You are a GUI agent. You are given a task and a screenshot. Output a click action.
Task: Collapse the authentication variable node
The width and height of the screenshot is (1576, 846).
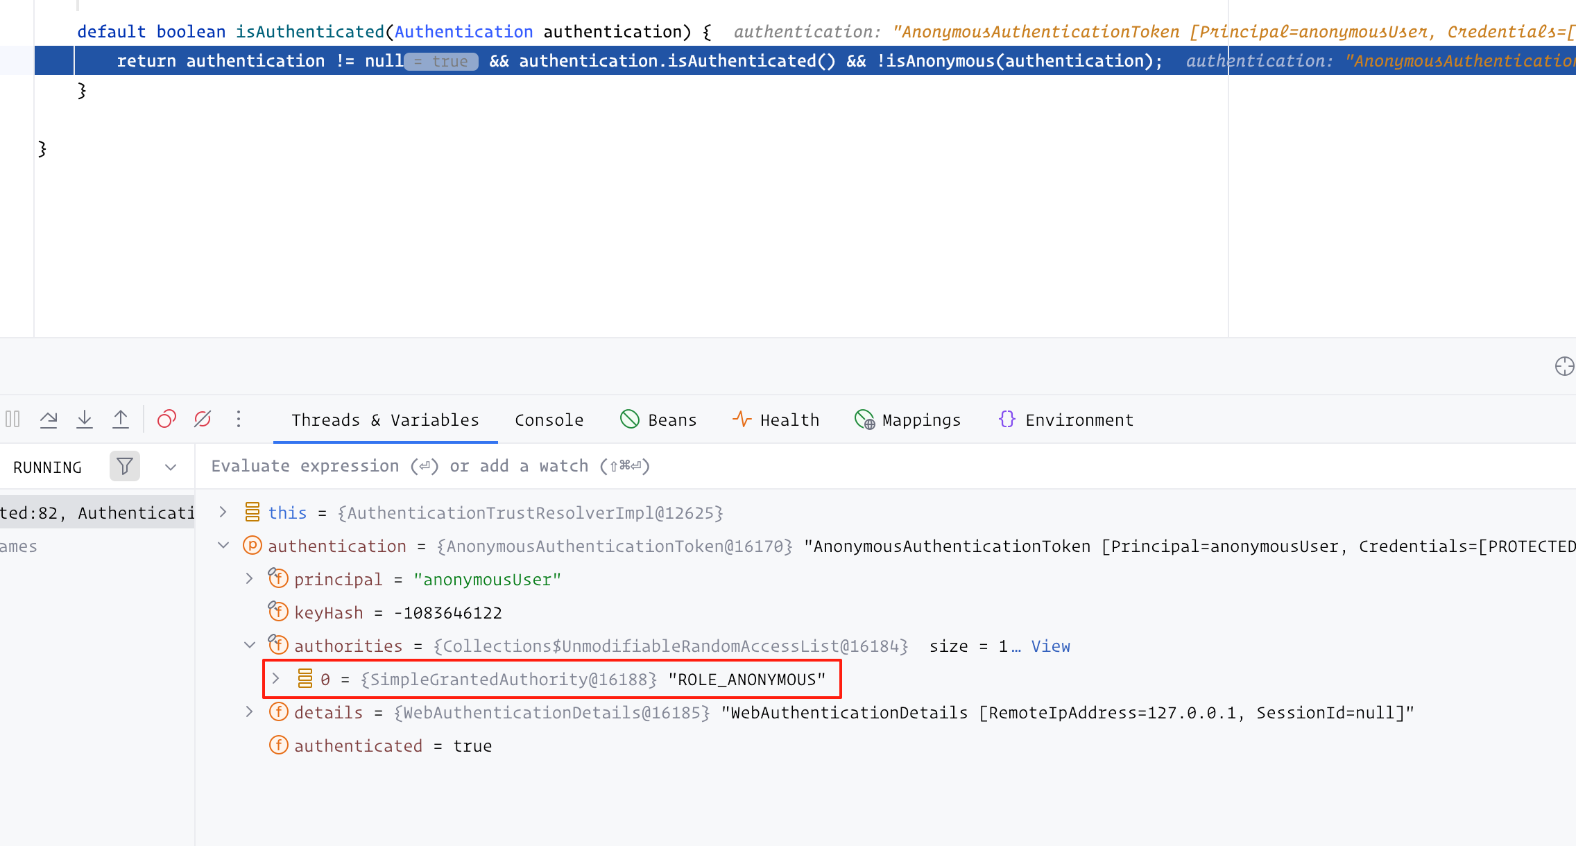[x=223, y=546]
